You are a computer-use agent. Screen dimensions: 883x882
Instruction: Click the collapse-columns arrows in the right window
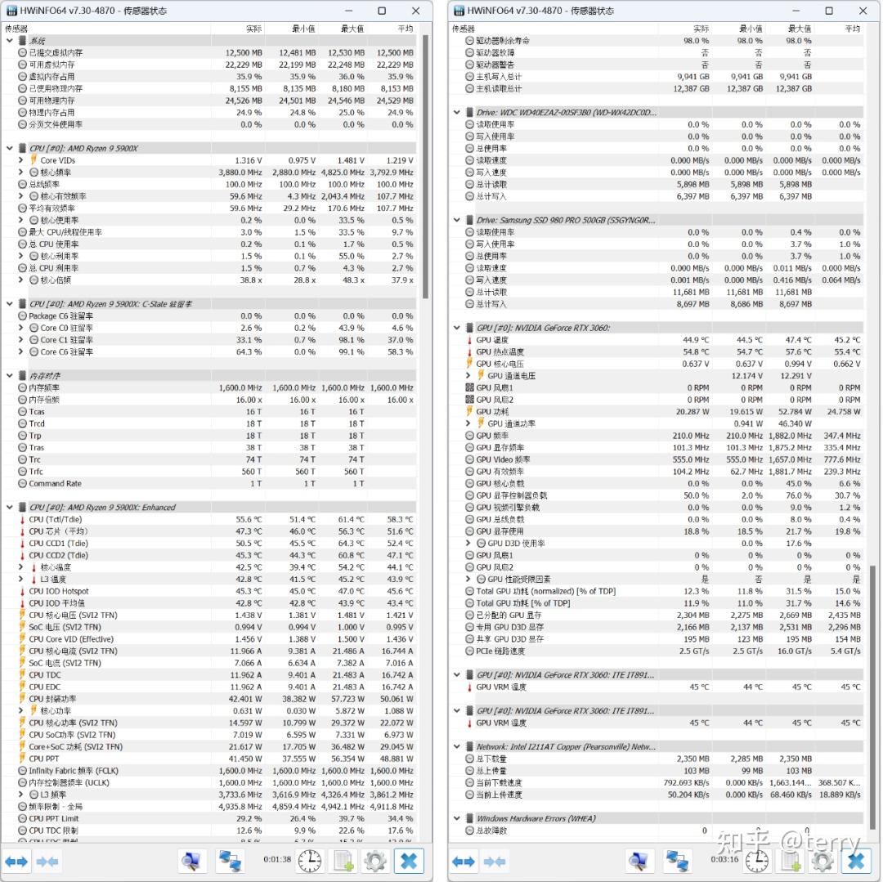(494, 862)
